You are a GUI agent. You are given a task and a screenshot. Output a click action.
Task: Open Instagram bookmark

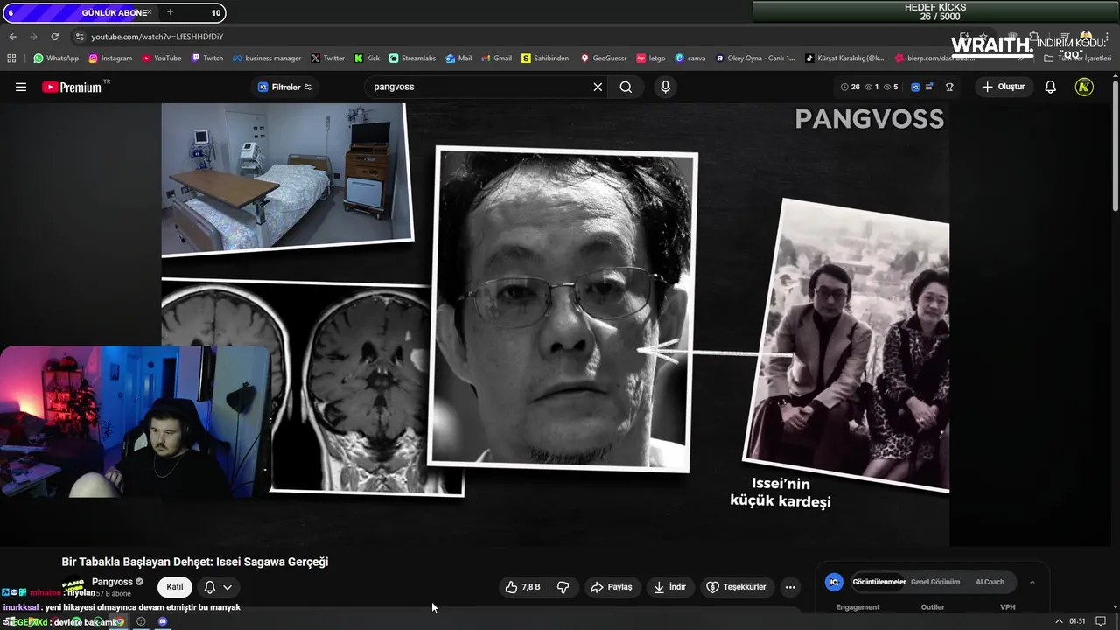pos(110,59)
